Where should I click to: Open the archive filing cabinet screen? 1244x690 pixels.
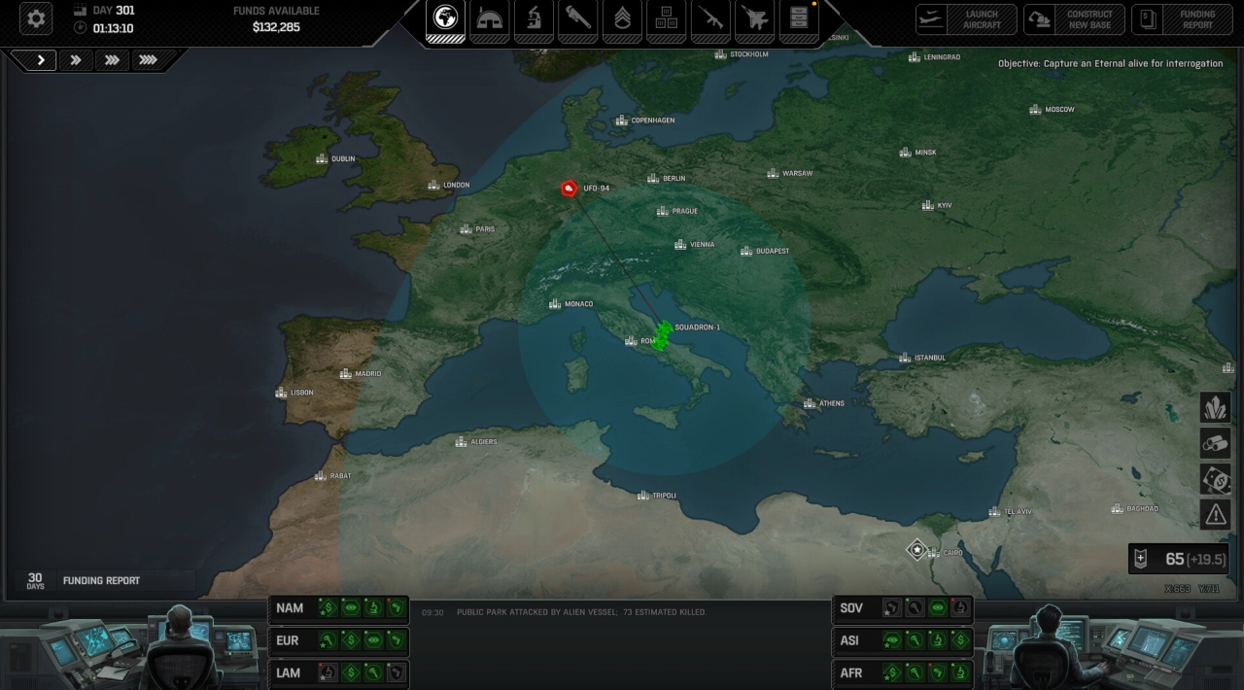click(x=798, y=19)
